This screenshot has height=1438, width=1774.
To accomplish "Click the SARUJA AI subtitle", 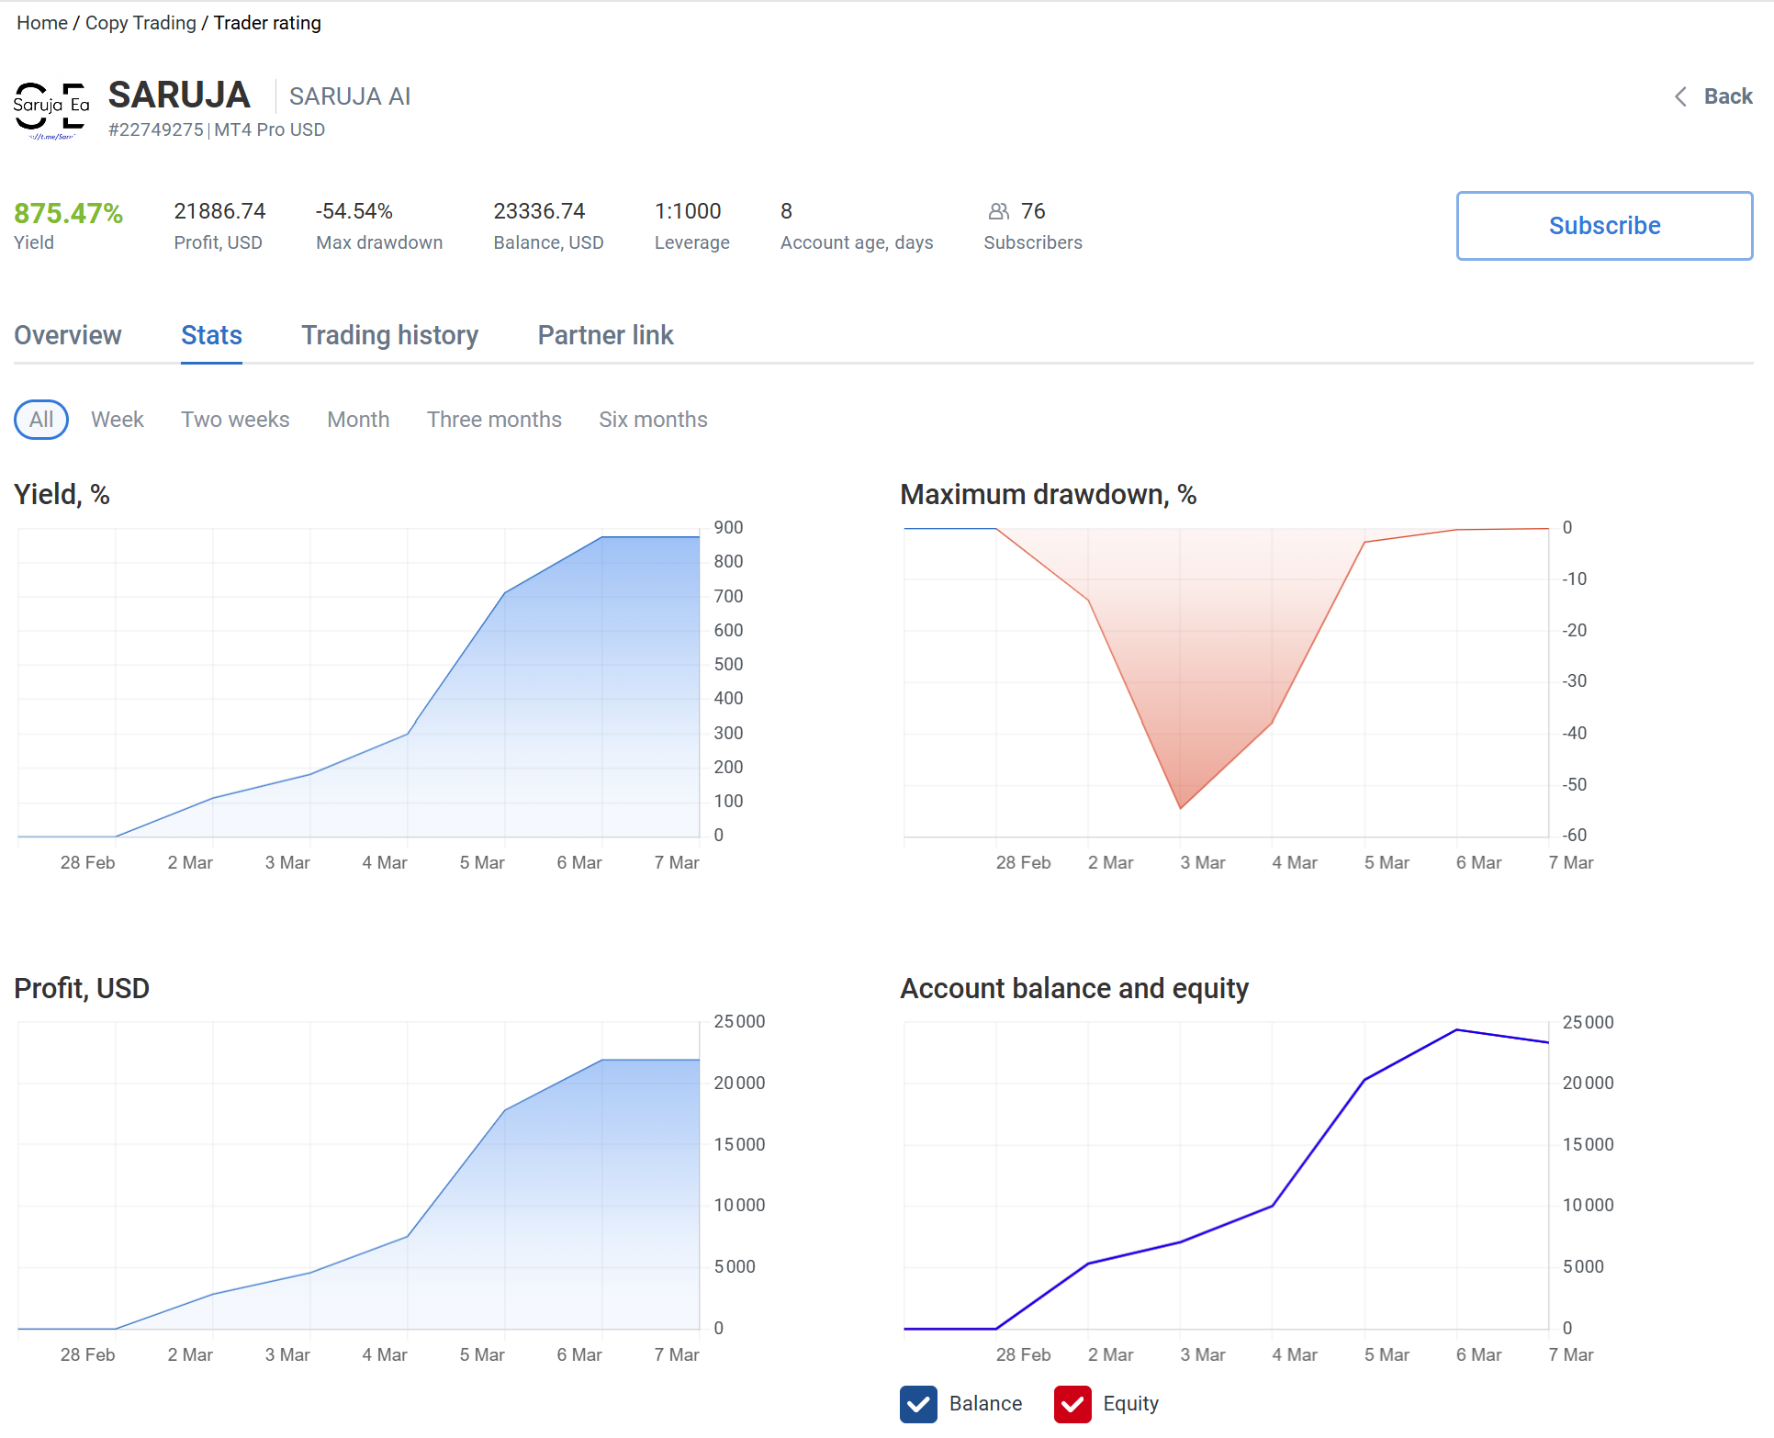I will click(350, 96).
